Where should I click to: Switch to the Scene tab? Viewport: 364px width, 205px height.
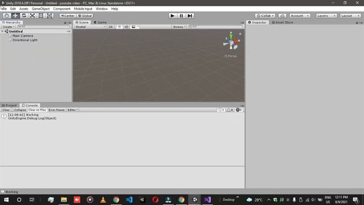[x=82, y=22]
